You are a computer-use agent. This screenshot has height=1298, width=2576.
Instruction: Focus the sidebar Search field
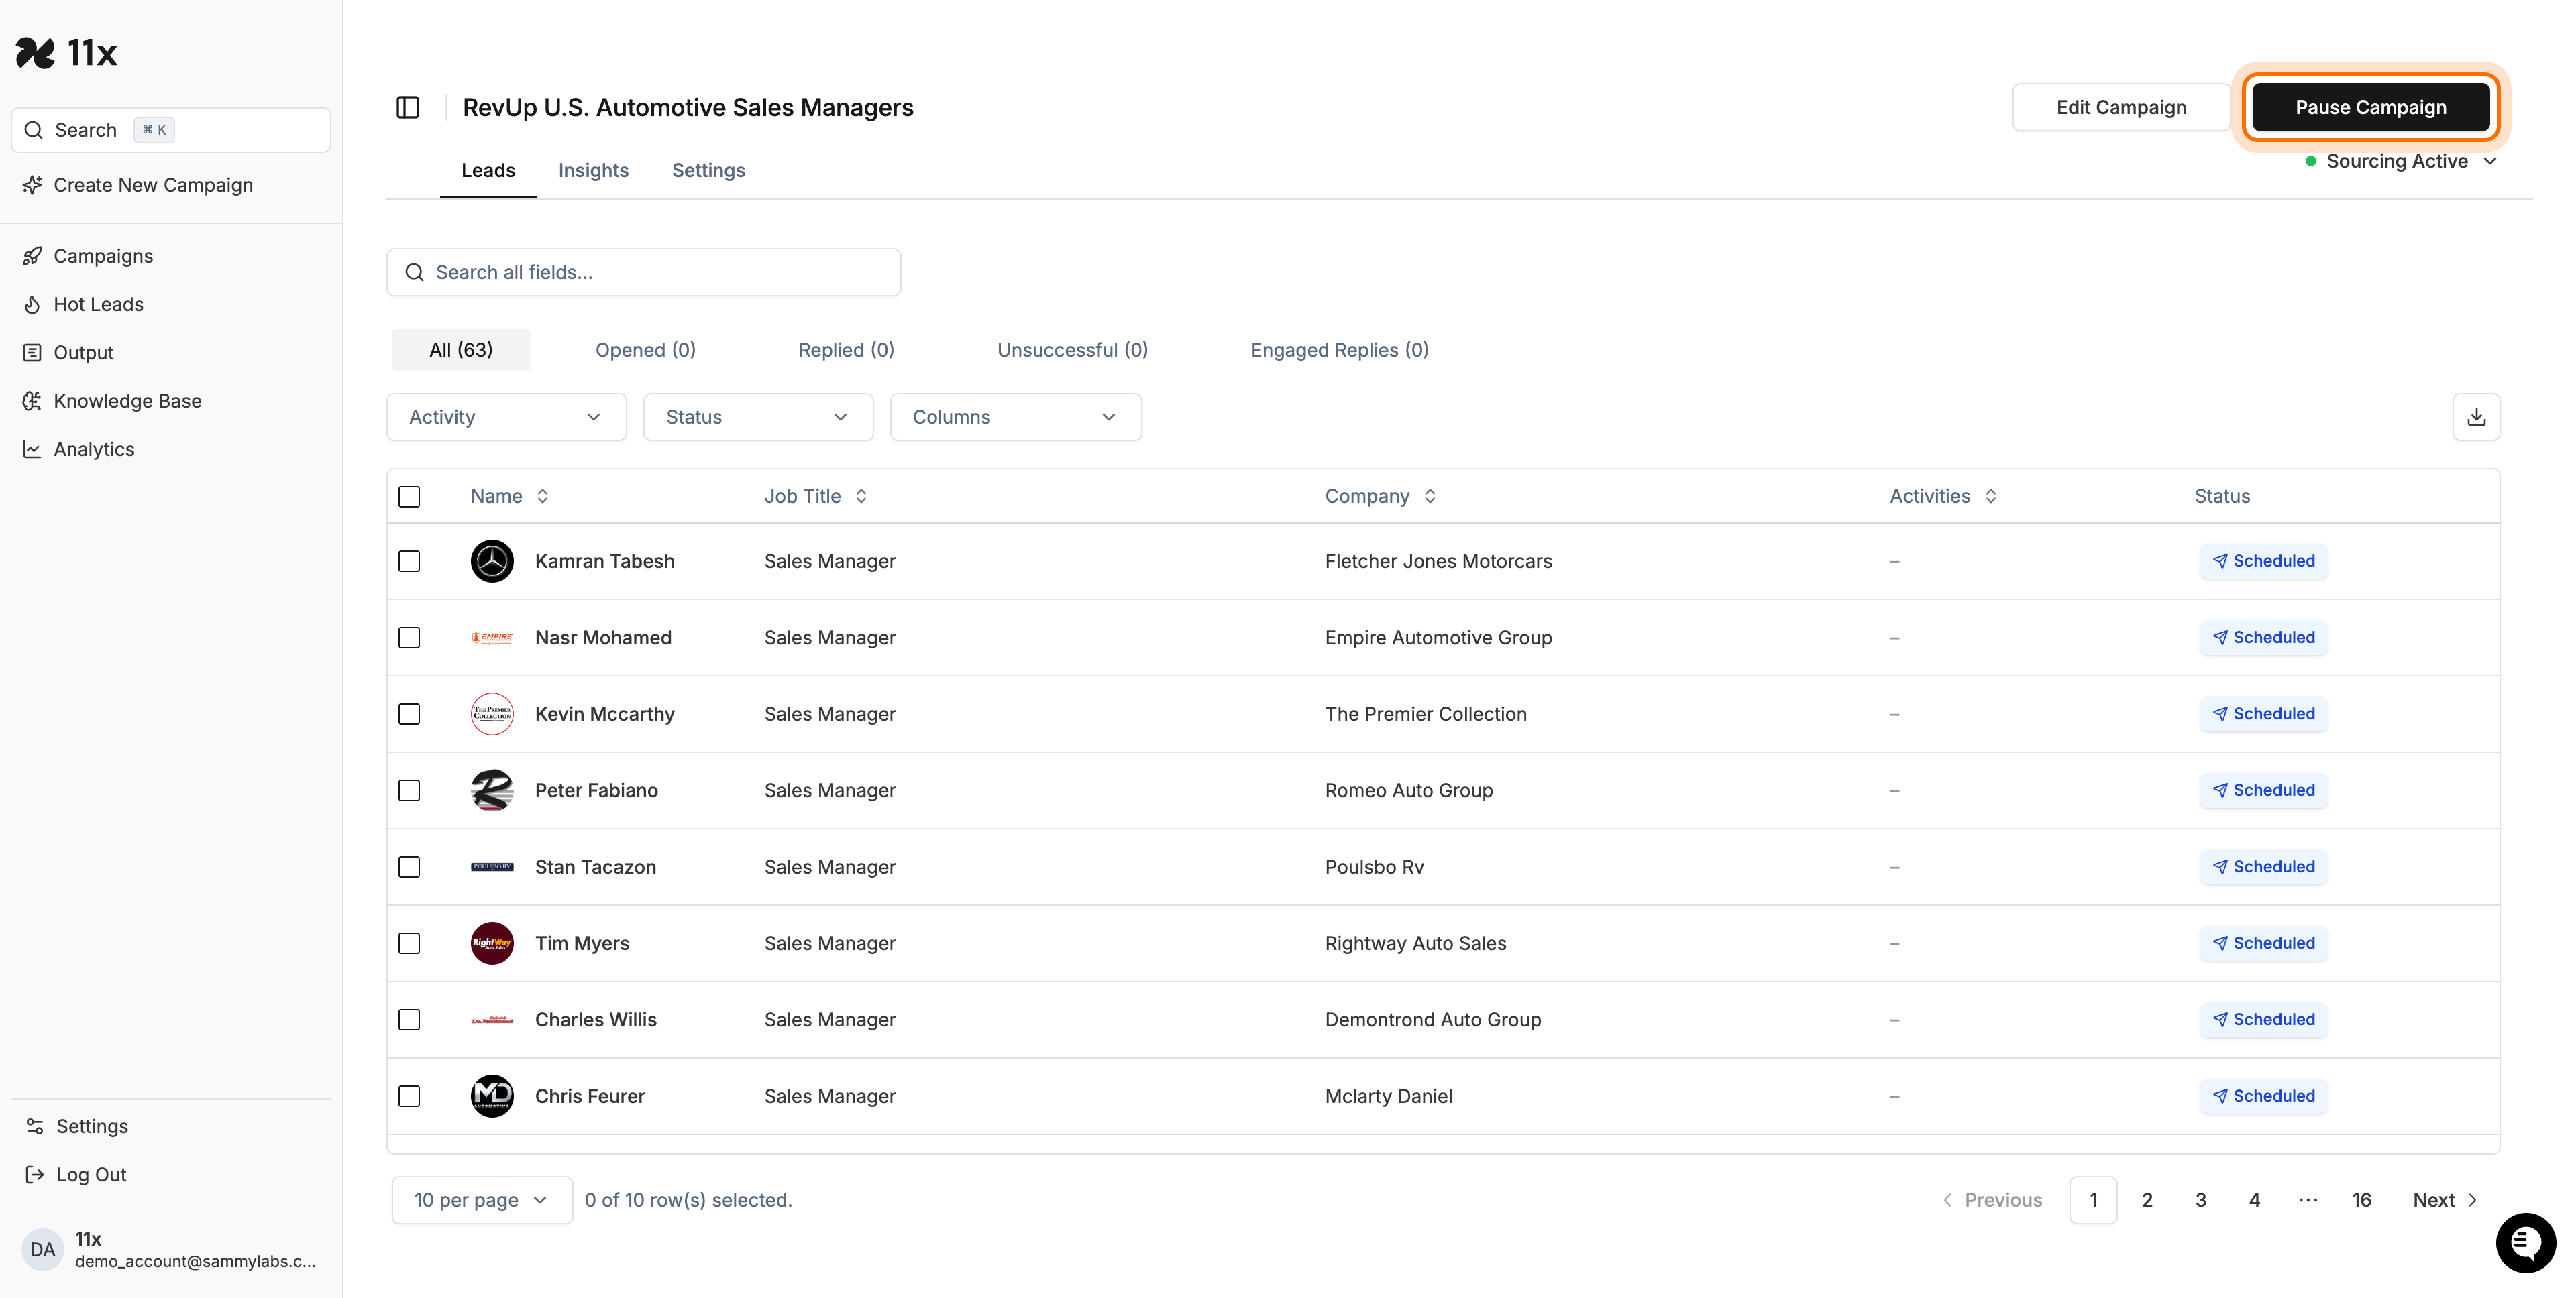point(170,130)
